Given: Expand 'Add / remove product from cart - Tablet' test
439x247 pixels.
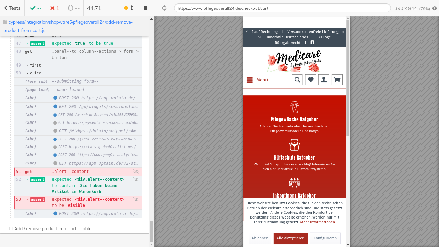Looking at the screenshot, I should coord(53,228).
